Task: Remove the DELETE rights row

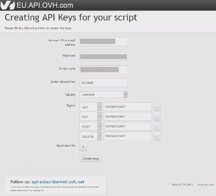Action: pos(157,136)
